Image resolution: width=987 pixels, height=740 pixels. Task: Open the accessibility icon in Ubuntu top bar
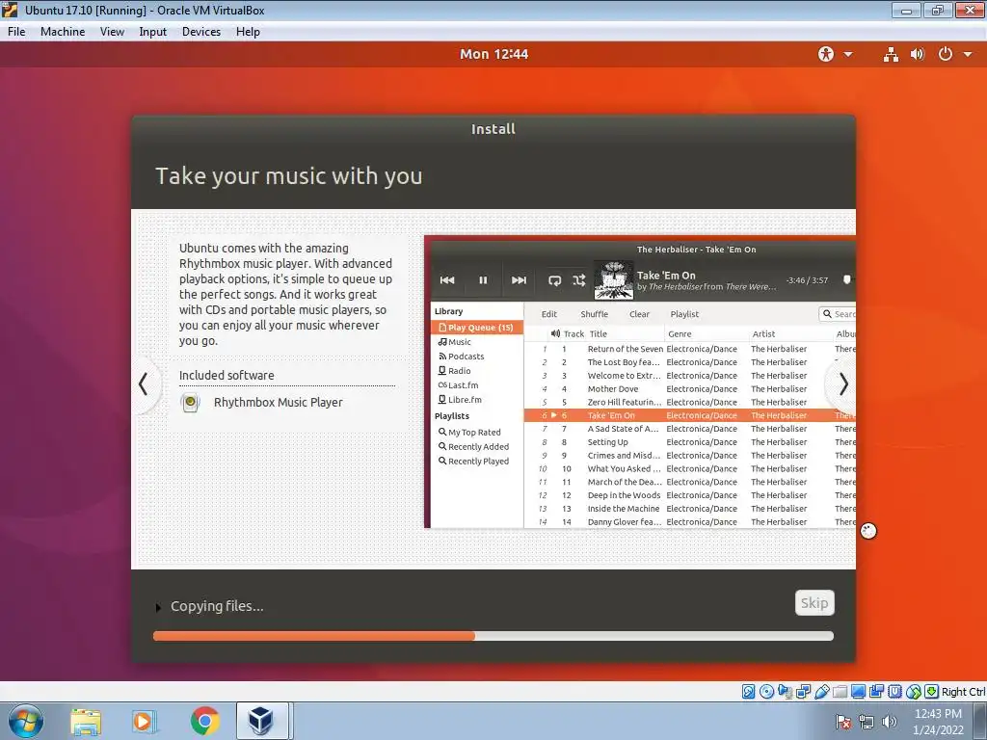(826, 54)
